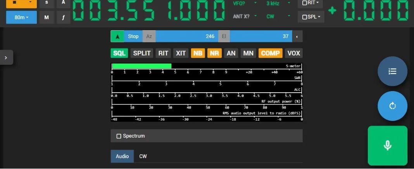Viewport: 414px width, 169px height.
Task: Open the CW mode dropdown
Action: [278, 17]
